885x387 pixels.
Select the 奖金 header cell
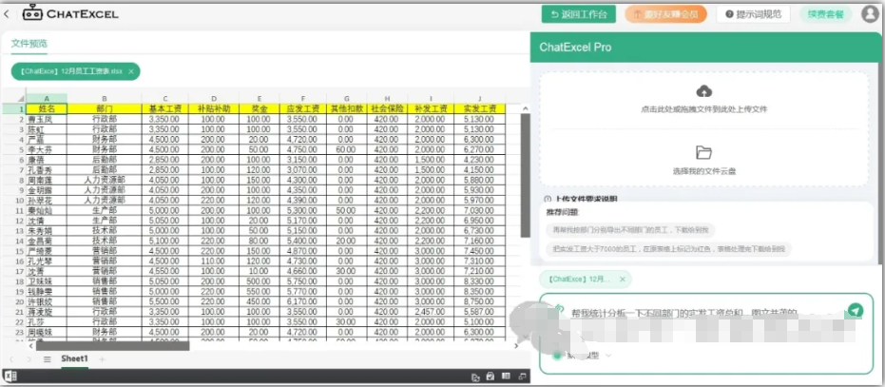tap(259, 108)
